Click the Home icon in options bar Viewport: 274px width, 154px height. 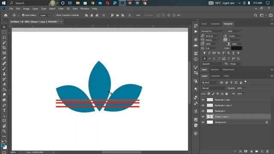[x=6, y=15]
